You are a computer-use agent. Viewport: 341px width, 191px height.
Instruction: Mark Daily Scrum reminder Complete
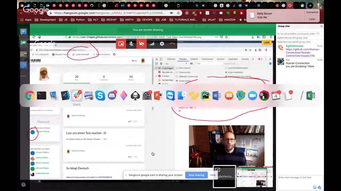pos(312,12)
